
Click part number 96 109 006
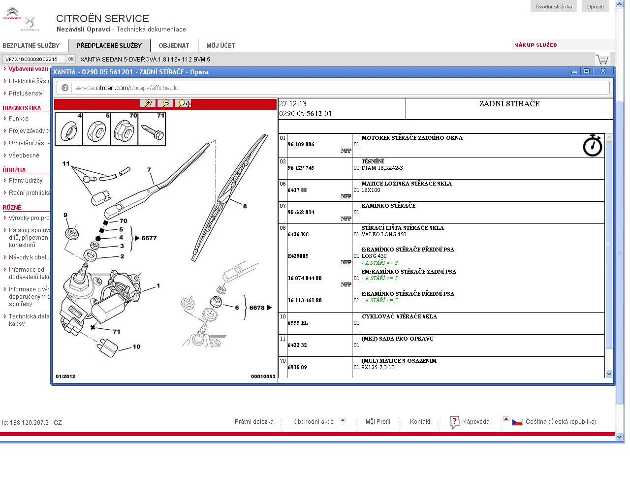point(301,145)
